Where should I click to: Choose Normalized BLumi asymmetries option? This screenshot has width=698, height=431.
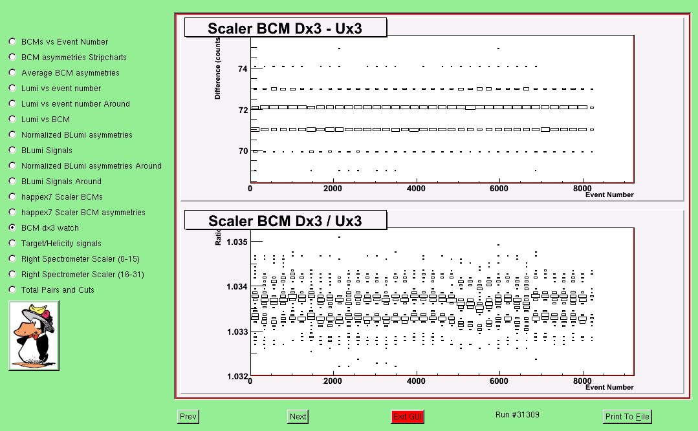(x=71, y=135)
